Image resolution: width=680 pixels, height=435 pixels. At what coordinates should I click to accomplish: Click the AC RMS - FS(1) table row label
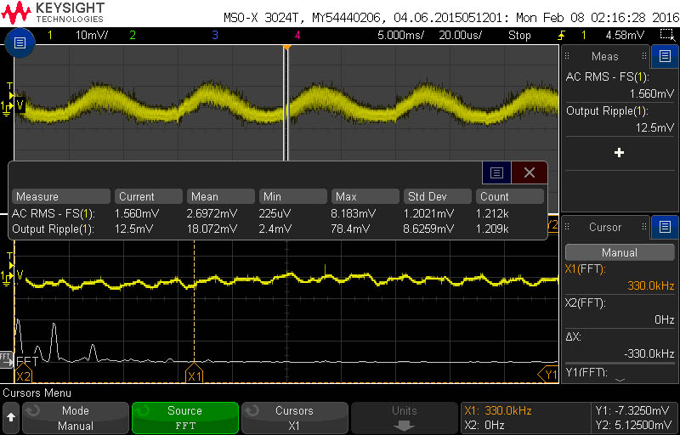click(54, 213)
